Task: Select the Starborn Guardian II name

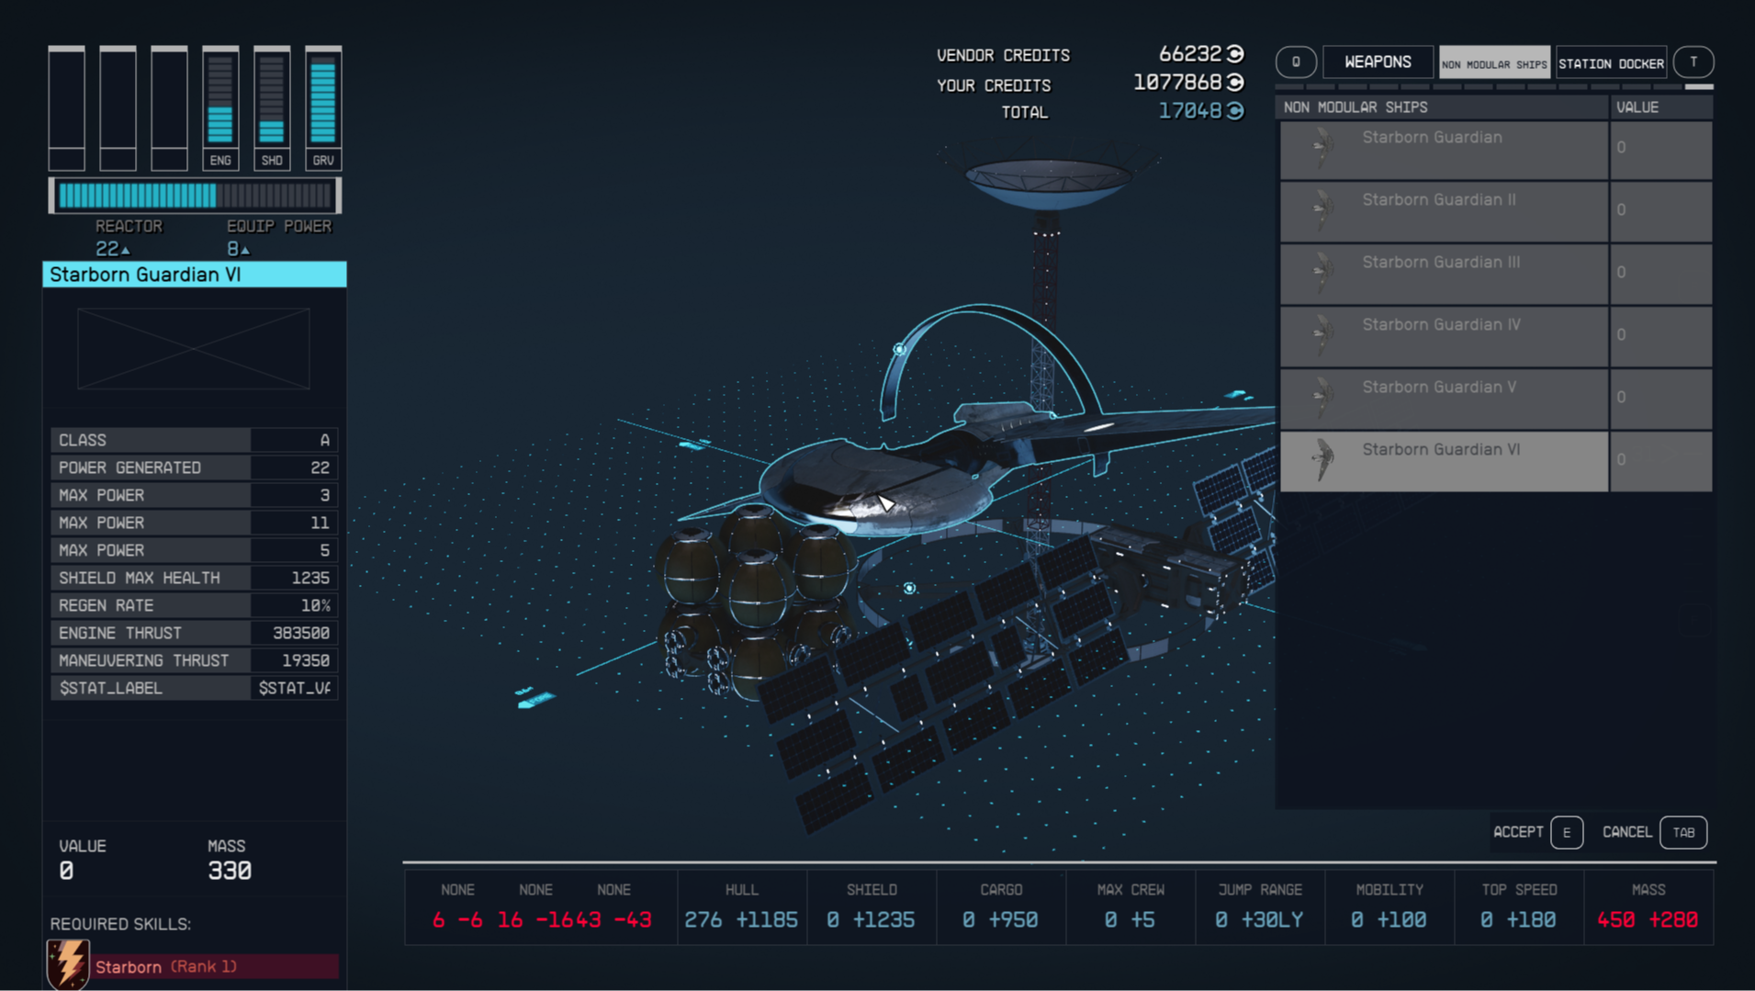Action: coord(1439,199)
